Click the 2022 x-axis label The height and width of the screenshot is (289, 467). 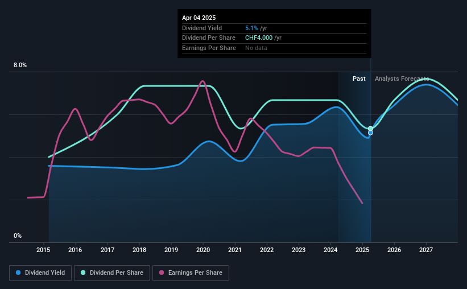[x=267, y=250]
